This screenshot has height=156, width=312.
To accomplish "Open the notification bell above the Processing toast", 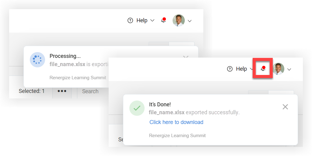I will (x=163, y=20).
